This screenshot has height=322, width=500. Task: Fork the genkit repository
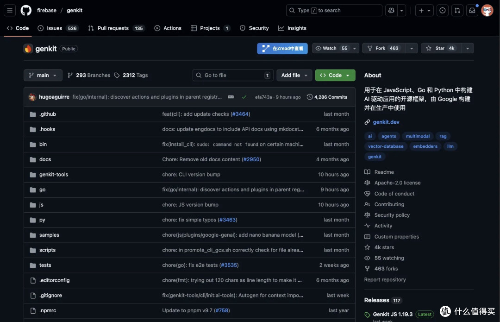pos(384,48)
